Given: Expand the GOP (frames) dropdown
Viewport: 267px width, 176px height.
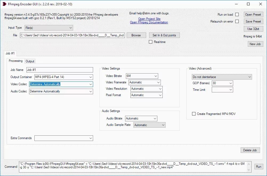Looking at the screenshot, I should click(222, 83).
